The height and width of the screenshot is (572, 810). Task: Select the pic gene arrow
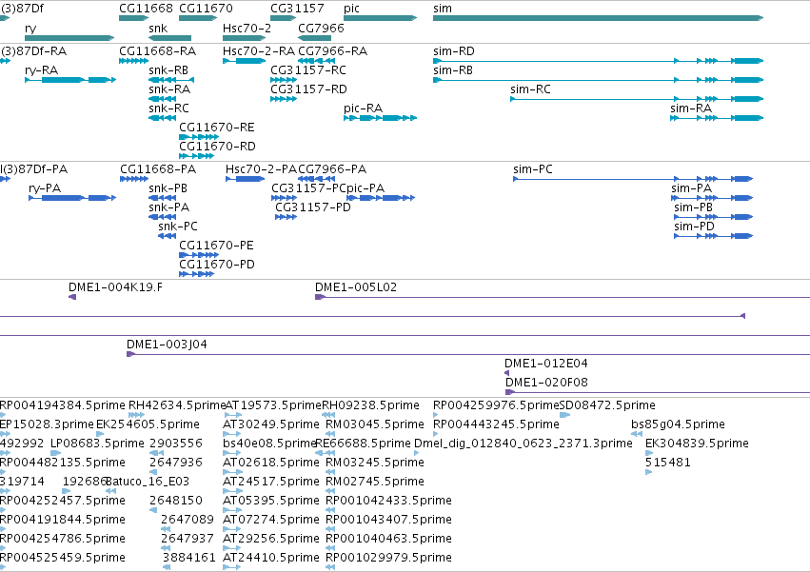coord(380,18)
